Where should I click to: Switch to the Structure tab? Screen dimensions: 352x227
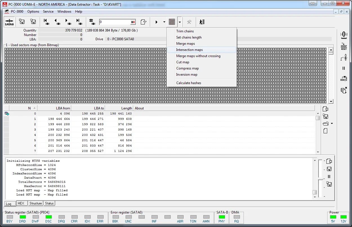click(36, 203)
